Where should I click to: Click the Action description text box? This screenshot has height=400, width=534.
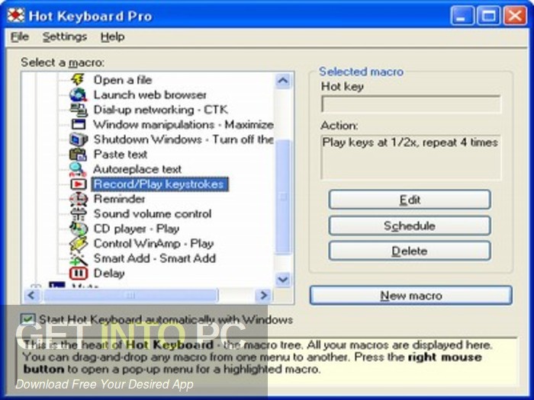click(411, 157)
